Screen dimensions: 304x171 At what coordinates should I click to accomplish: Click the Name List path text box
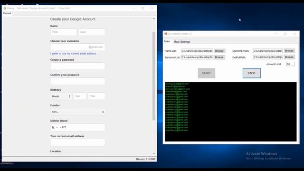pyautogui.click(x=197, y=51)
